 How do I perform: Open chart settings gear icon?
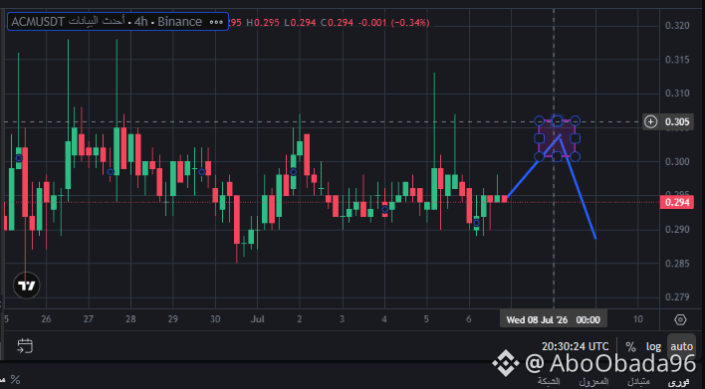click(680, 319)
